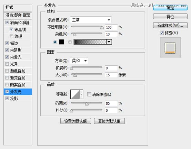The height and width of the screenshot is (149, 191).
Task: Open the 描边 style settings
Action: click(x=14, y=43)
